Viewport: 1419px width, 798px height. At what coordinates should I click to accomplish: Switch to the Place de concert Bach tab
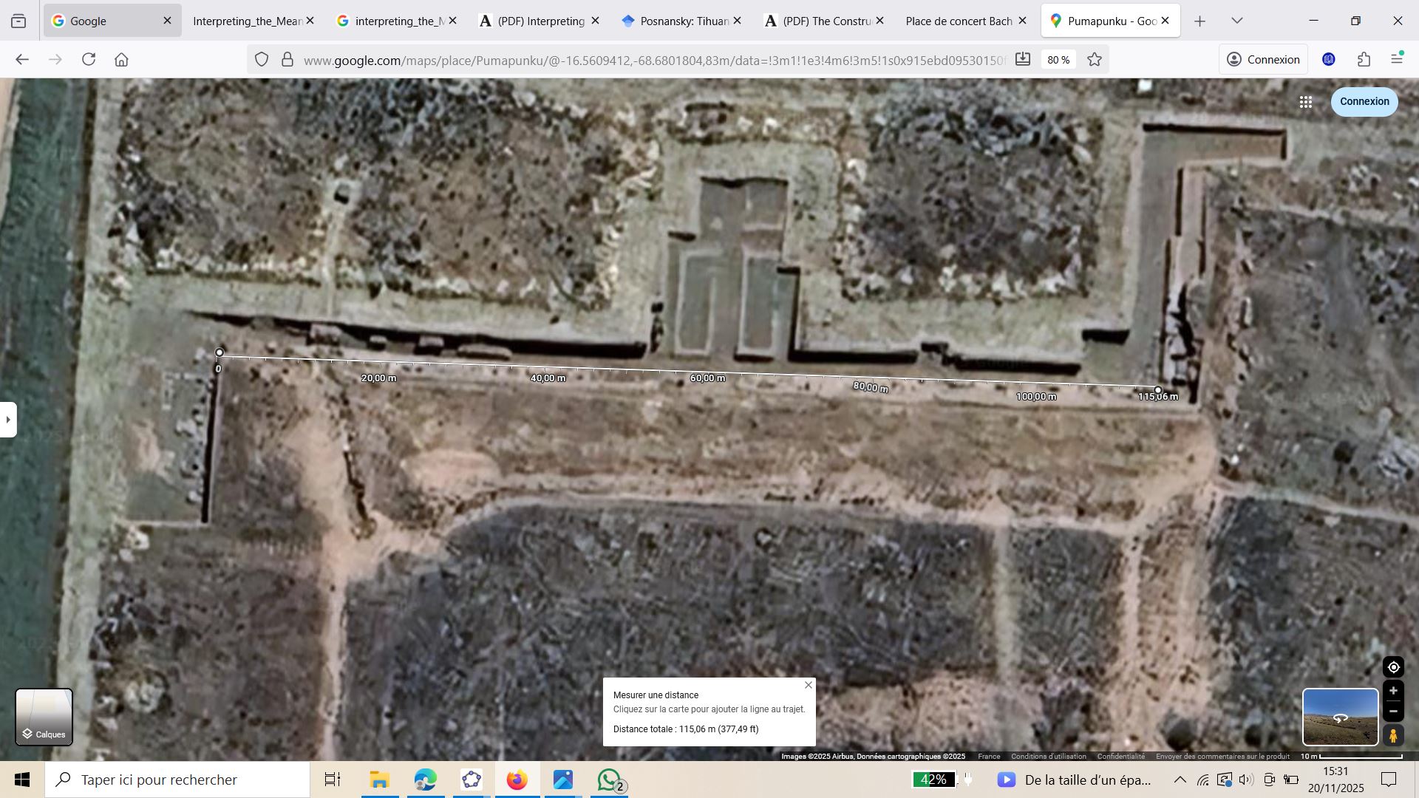(958, 21)
